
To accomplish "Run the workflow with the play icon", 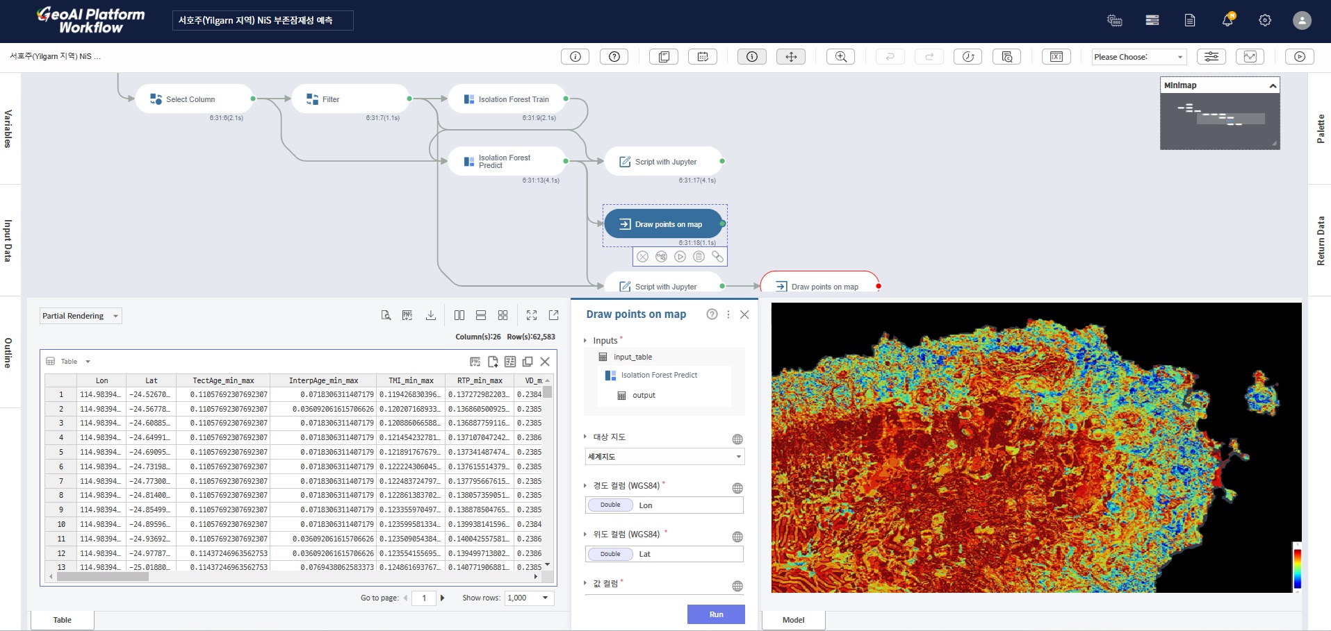I will click(x=1300, y=57).
